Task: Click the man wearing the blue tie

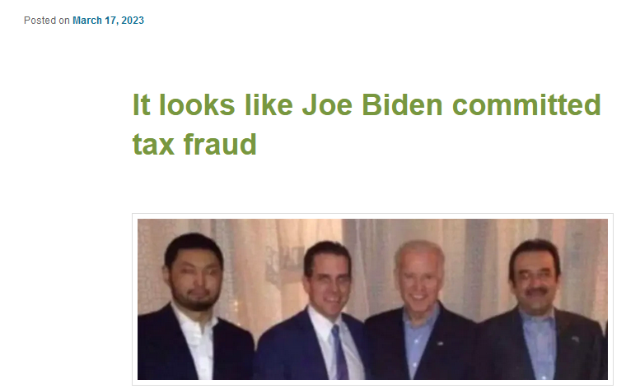Action: pos(316,312)
